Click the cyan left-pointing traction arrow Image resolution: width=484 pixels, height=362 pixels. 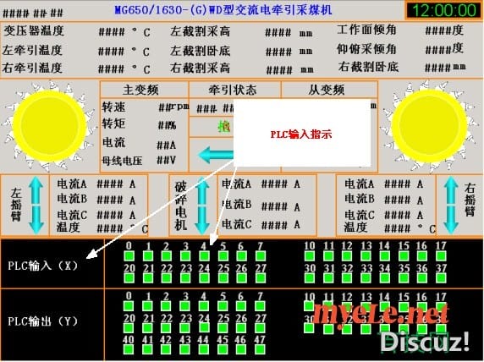216,155
